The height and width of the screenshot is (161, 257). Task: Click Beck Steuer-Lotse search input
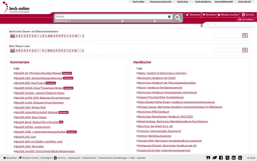(x=228, y=50)
